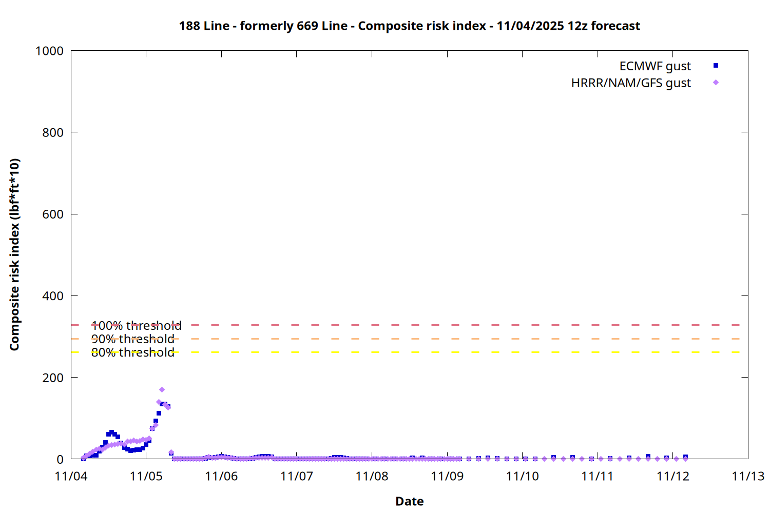The height and width of the screenshot is (513, 770).
Task: Select the 11/08 date tick label
Action: click(x=372, y=476)
